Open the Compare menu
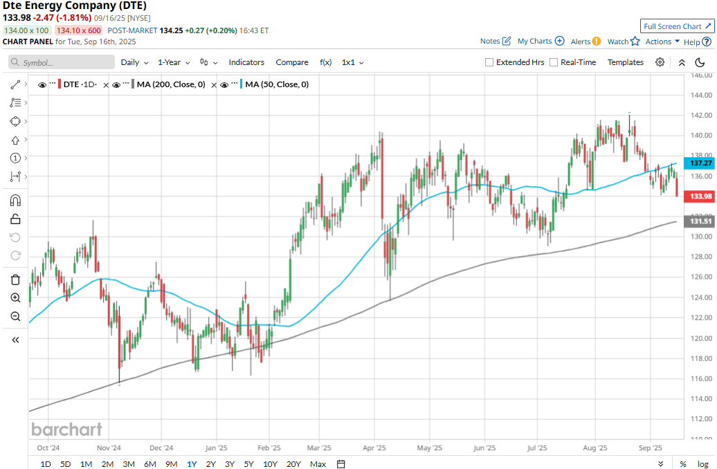 (x=292, y=62)
